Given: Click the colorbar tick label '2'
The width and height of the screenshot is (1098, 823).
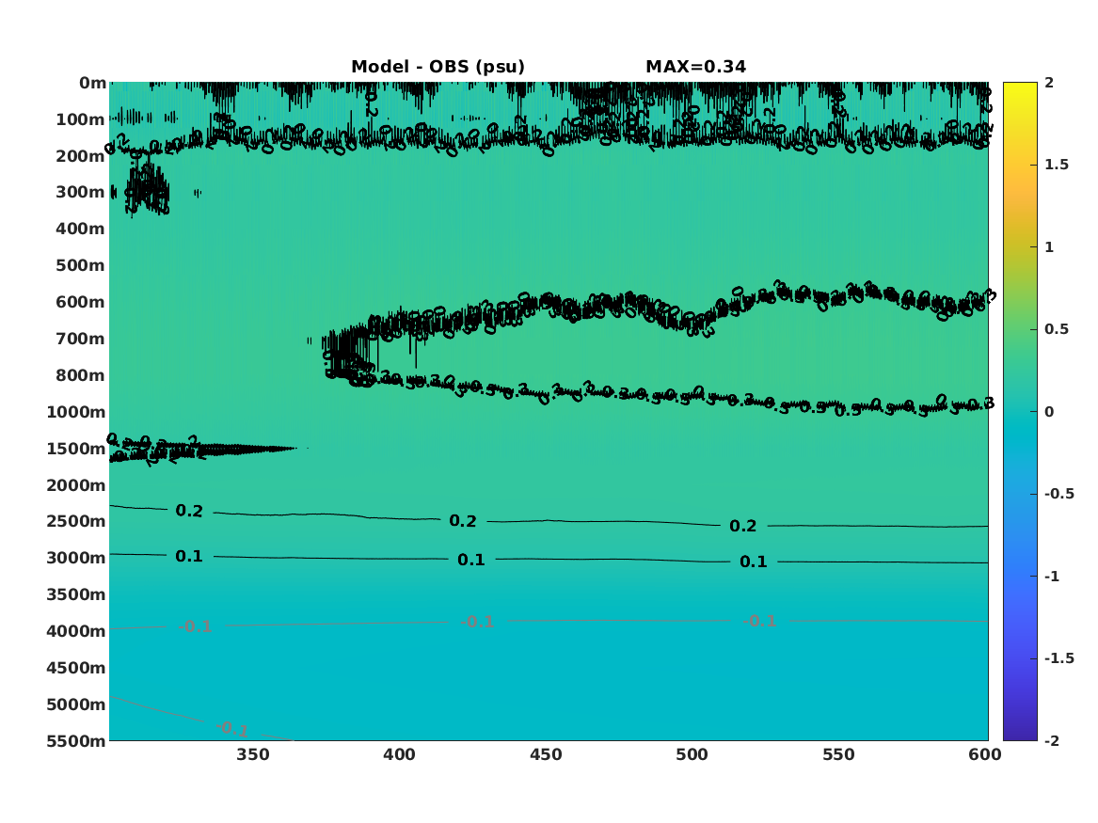Looking at the screenshot, I should pyautogui.click(x=1049, y=83).
